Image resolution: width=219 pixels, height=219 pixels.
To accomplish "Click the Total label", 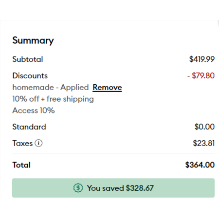I will coord(21,165).
